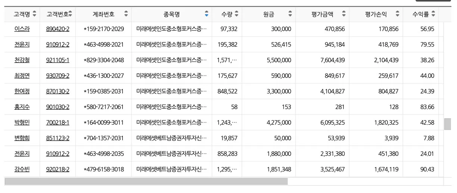Click 수량 value 195,382
The width and height of the screenshot is (457, 193).
pyautogui.click(x=227, y=44)
